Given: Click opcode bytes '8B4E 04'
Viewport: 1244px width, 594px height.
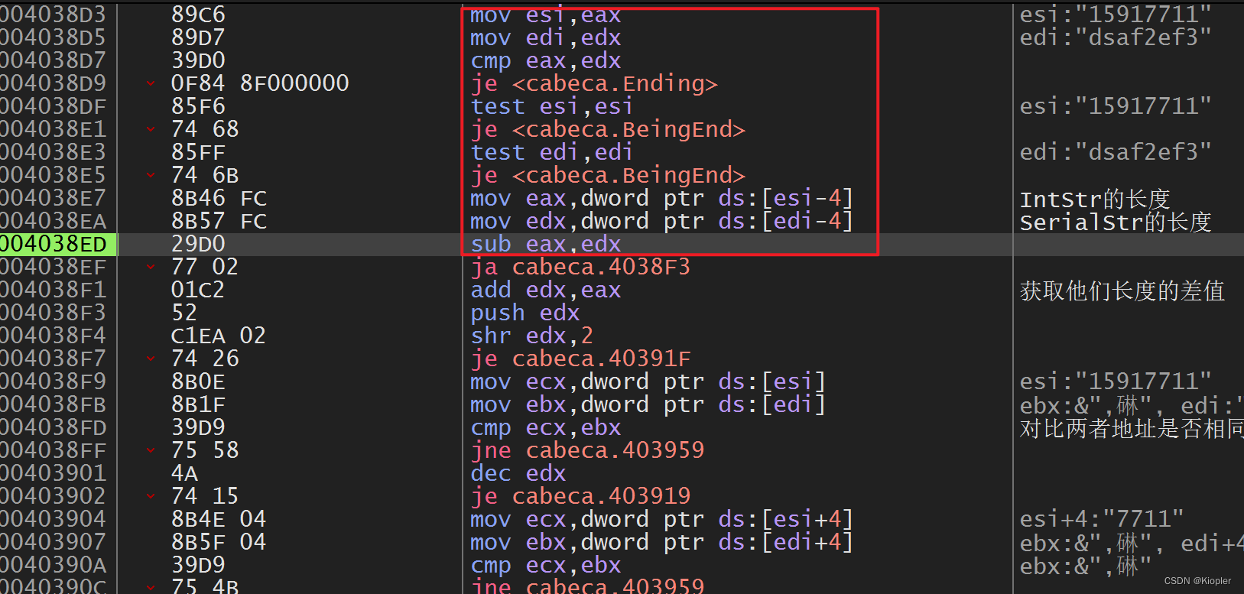Looking at the screenshot, I should (219, 519).
